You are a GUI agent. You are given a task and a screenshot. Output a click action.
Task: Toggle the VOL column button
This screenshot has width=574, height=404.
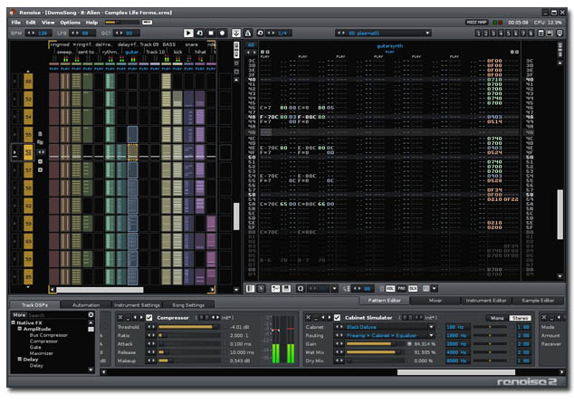pos(390,289)
